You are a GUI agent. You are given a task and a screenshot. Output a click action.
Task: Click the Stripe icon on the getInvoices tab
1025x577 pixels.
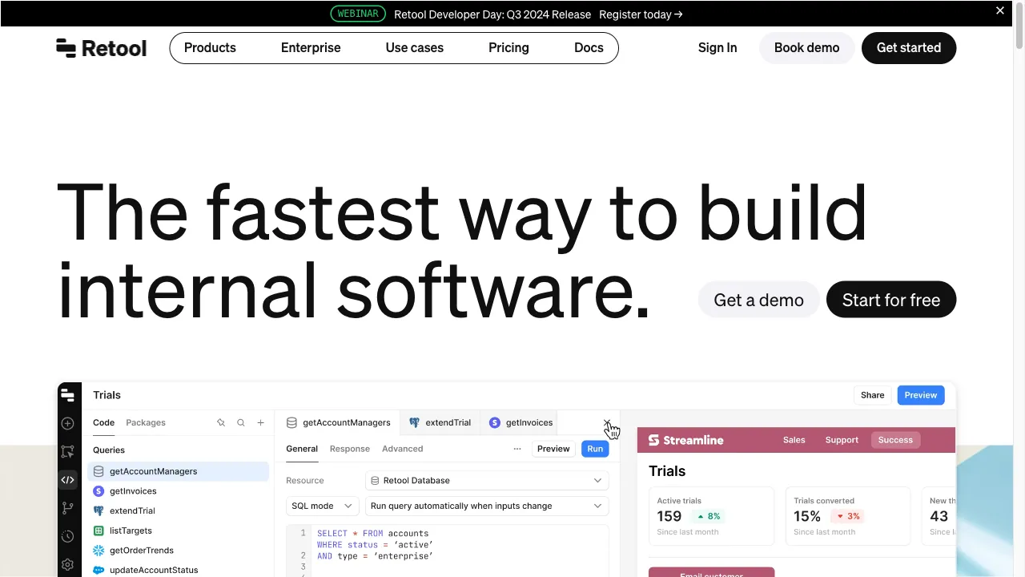pos(495,422)
